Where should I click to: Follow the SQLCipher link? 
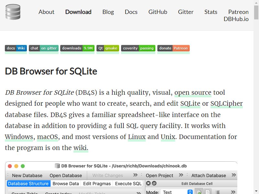tap(226, 103)
